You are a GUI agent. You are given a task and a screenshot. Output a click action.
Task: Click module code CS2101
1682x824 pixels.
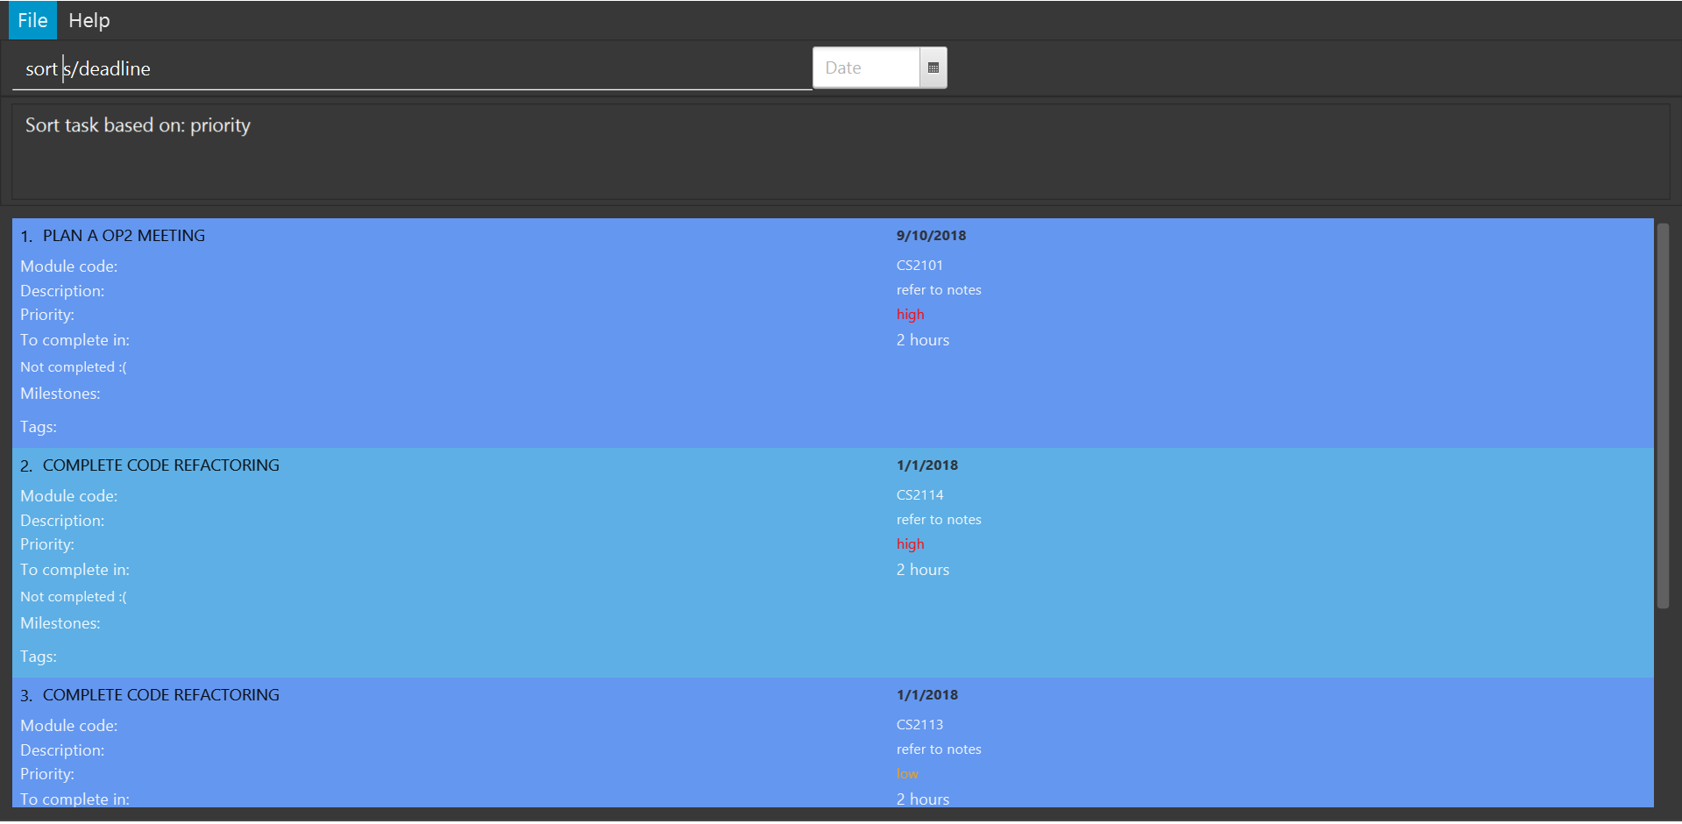click(x=919, y=265)
